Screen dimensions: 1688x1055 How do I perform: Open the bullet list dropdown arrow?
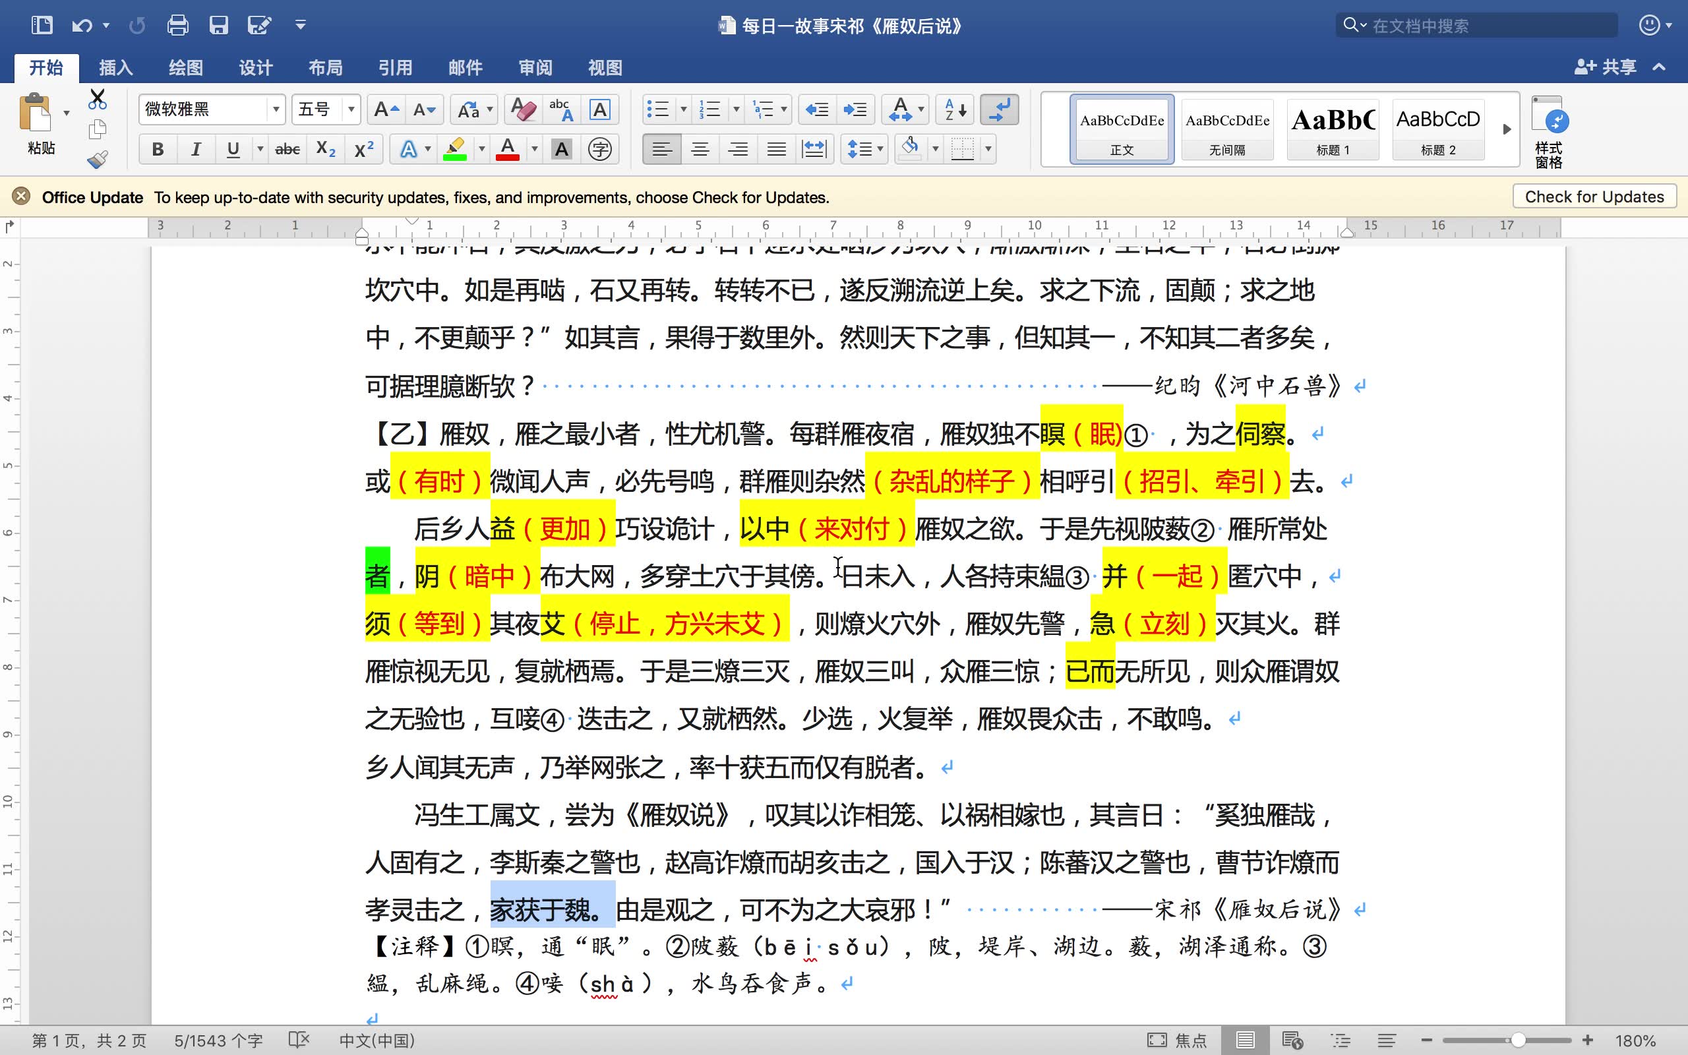(x=684, y=109)
